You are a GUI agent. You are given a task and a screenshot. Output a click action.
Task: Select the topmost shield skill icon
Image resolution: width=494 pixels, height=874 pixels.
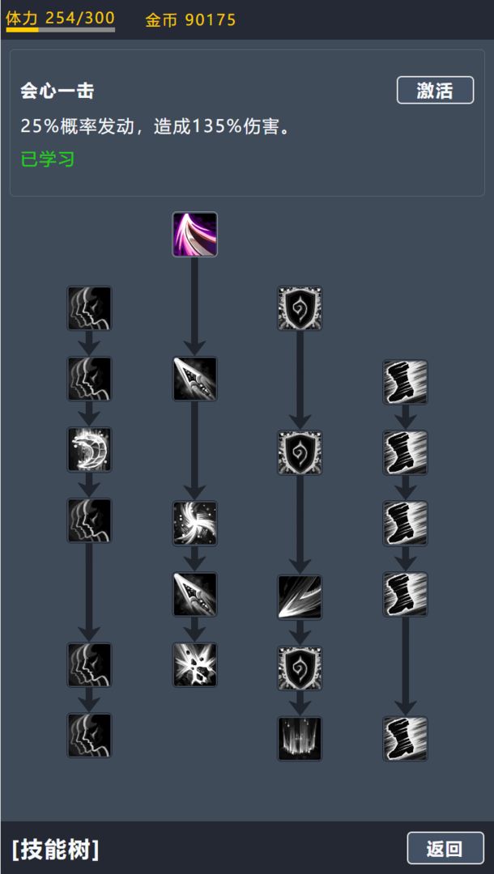coord(300,308)
